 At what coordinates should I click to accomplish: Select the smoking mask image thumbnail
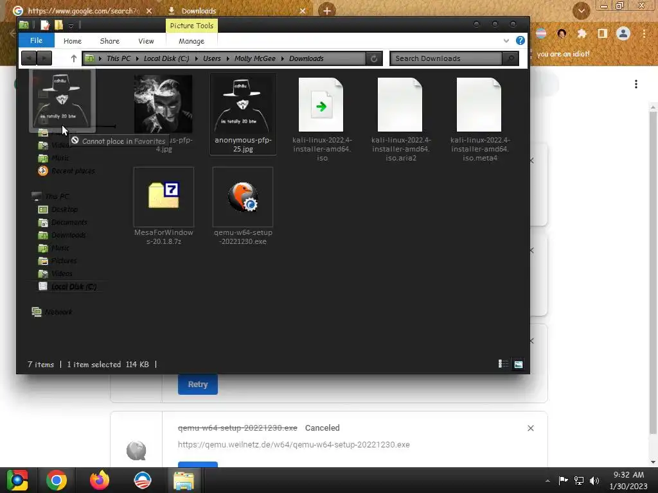coord(163,104)
